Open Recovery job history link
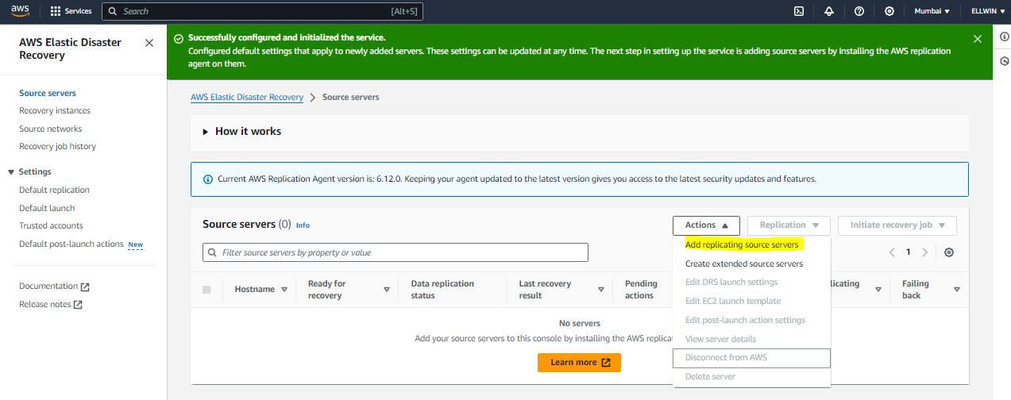 point(57,146)
